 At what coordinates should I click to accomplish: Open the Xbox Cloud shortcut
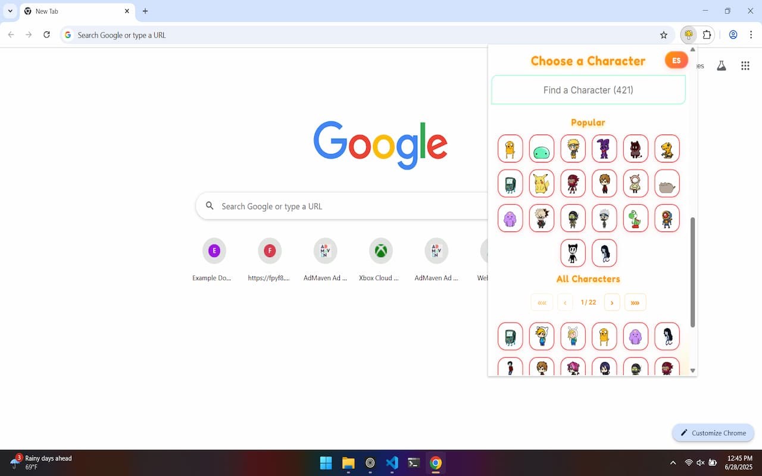pos(380,260)
